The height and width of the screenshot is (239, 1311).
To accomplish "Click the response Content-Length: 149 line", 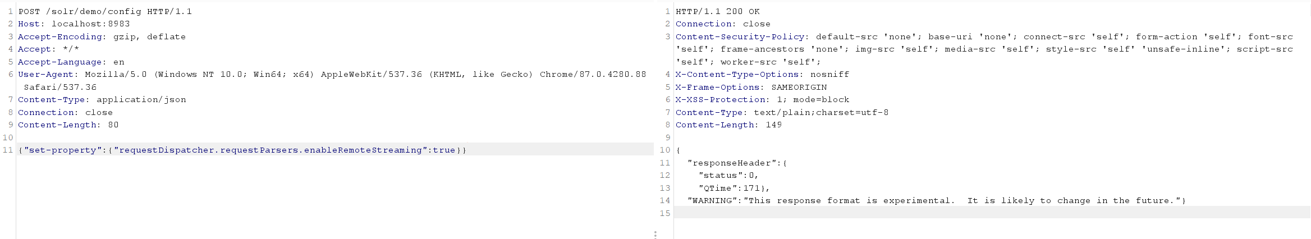I will [x=728, y=125].
